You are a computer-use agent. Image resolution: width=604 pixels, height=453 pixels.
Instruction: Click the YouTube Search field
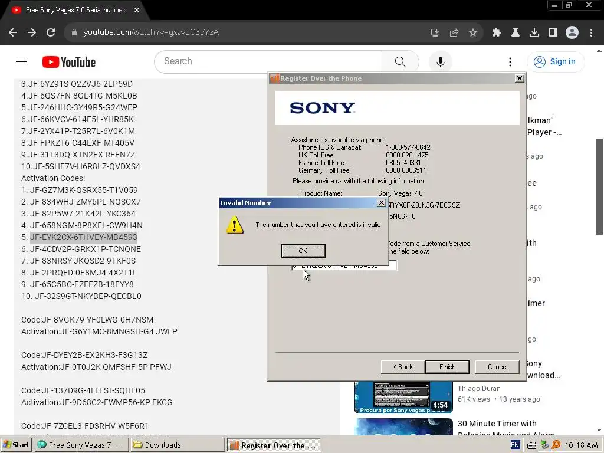click(268, 61)
